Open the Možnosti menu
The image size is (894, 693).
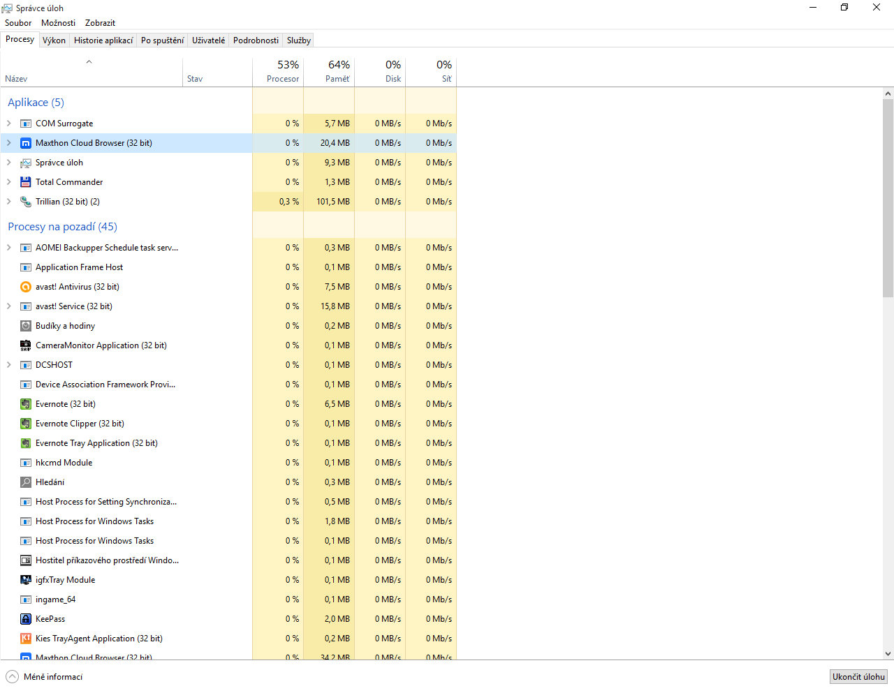point(58,23)
